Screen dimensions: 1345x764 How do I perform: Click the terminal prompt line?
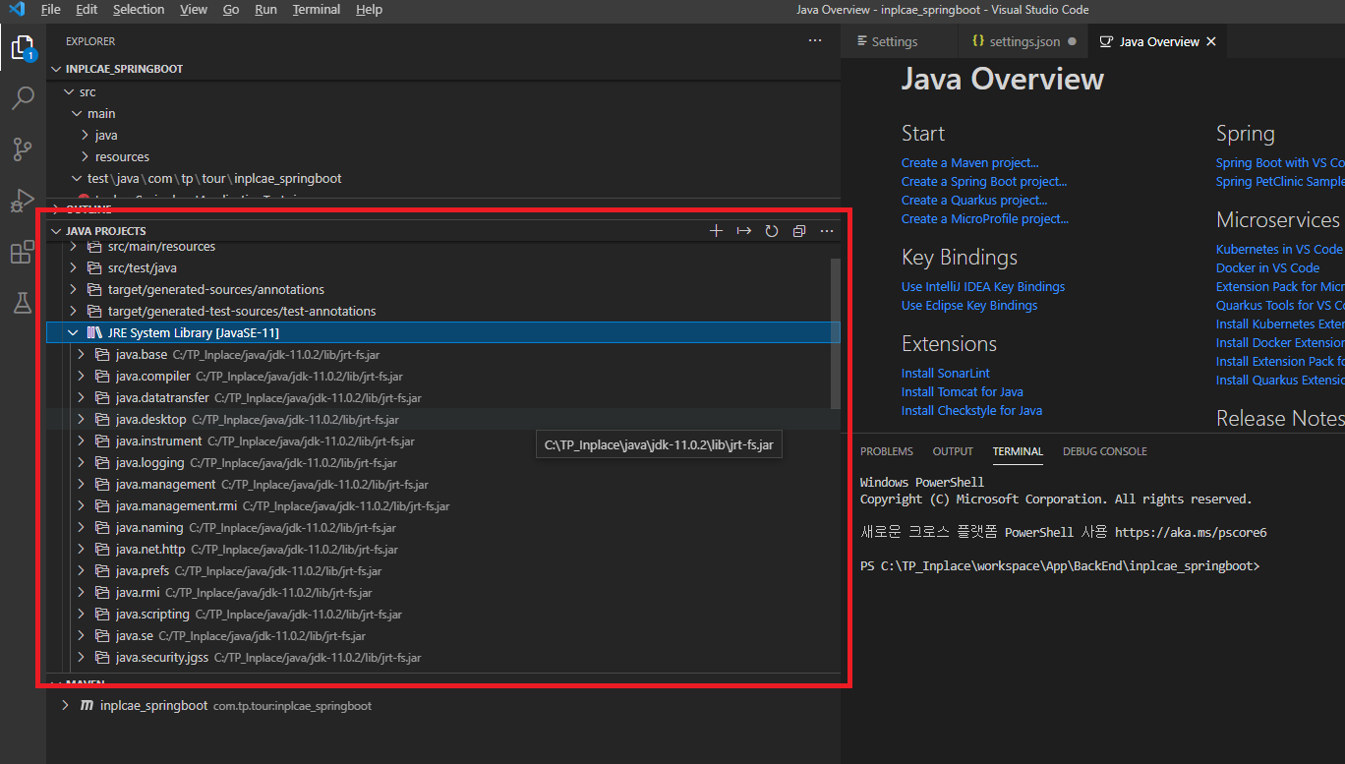coord(1060,566)
